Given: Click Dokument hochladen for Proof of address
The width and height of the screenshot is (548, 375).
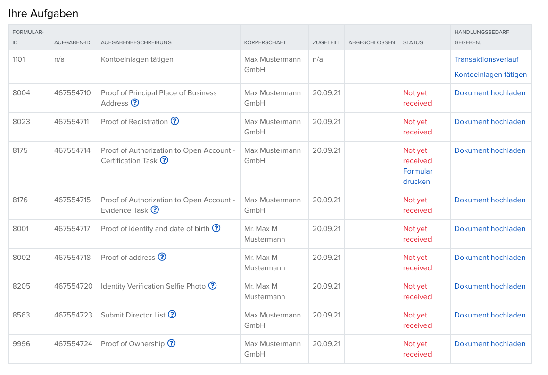Looking at the screenshot, I should (490, 258).
